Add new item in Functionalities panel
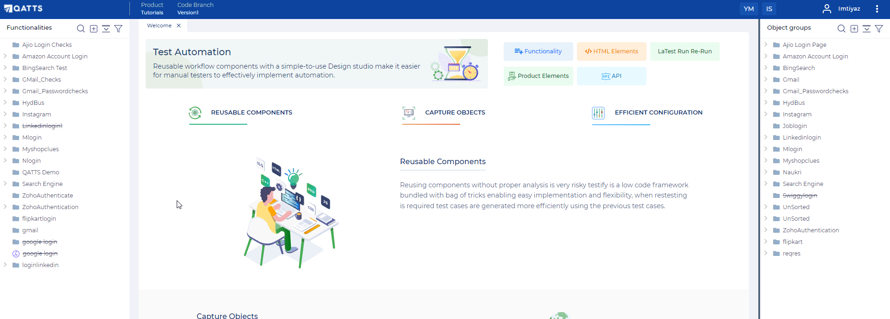The width and height of the screenshot is (890, 319). click(94, 29)
